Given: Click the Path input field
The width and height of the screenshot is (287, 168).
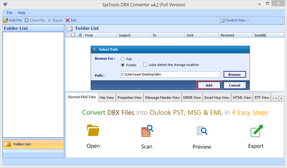Looking at the screenshot, I should tap(170, 74).
